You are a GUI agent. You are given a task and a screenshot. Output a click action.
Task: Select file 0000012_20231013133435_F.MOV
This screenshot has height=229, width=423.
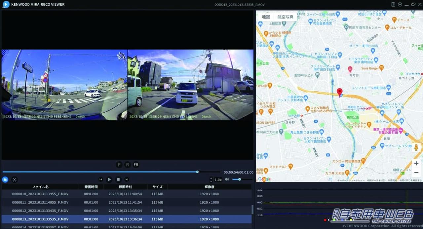click(40, 210)
